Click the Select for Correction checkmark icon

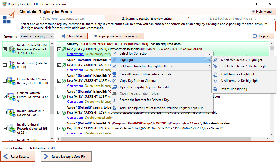115,53
